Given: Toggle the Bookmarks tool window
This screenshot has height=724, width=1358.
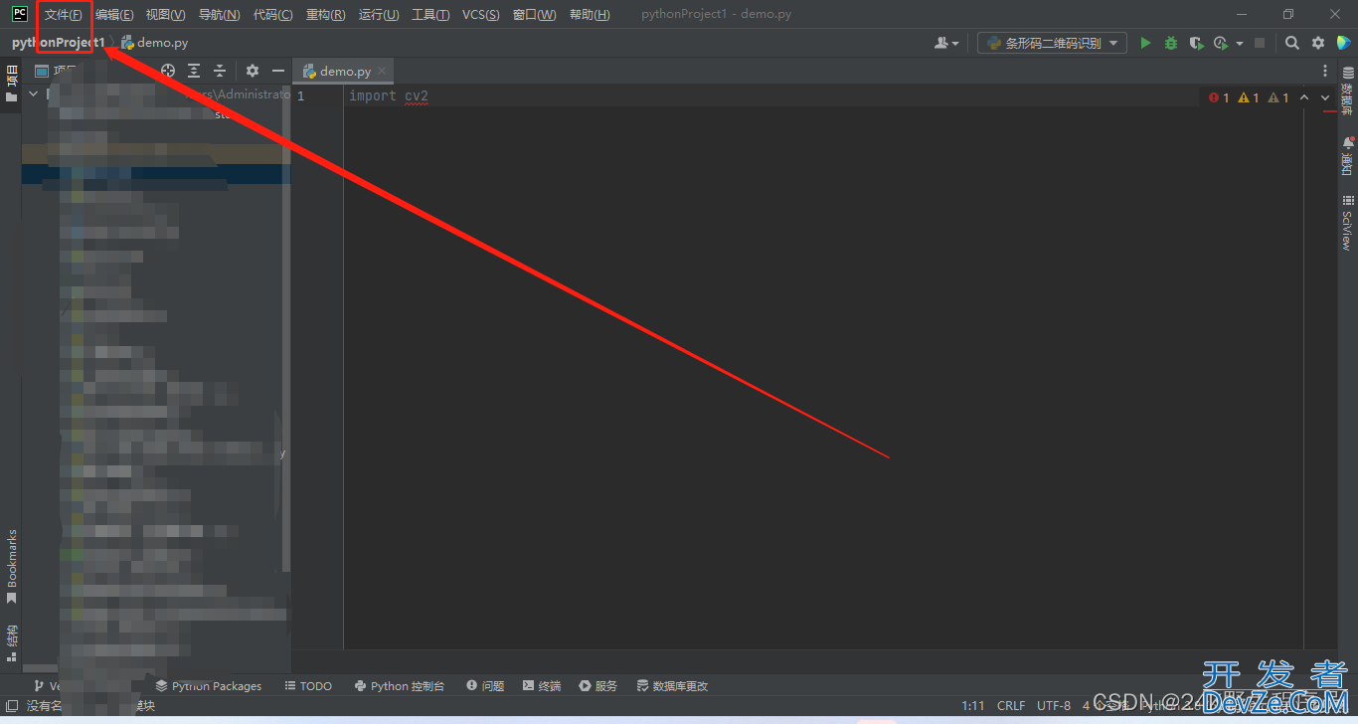Looking at the screenshot, I should (11, 567).
